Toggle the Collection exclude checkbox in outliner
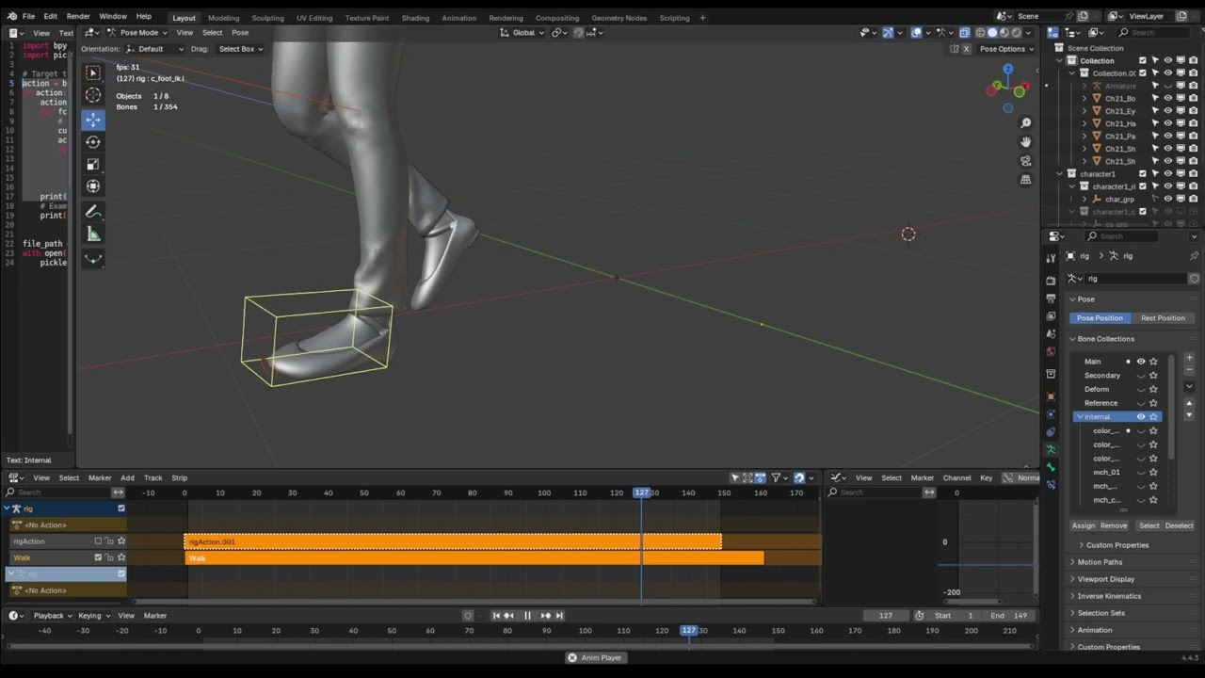1205x678 pixels. click(x=1143, y=60)
